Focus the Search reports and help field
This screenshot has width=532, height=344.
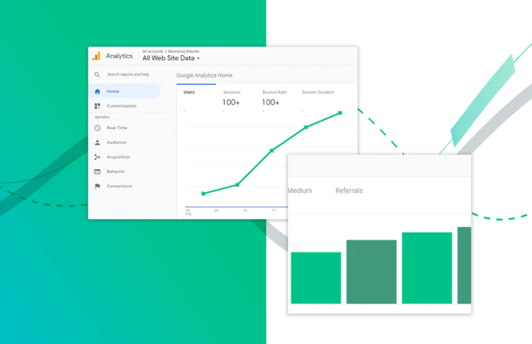tap(128, 75)
